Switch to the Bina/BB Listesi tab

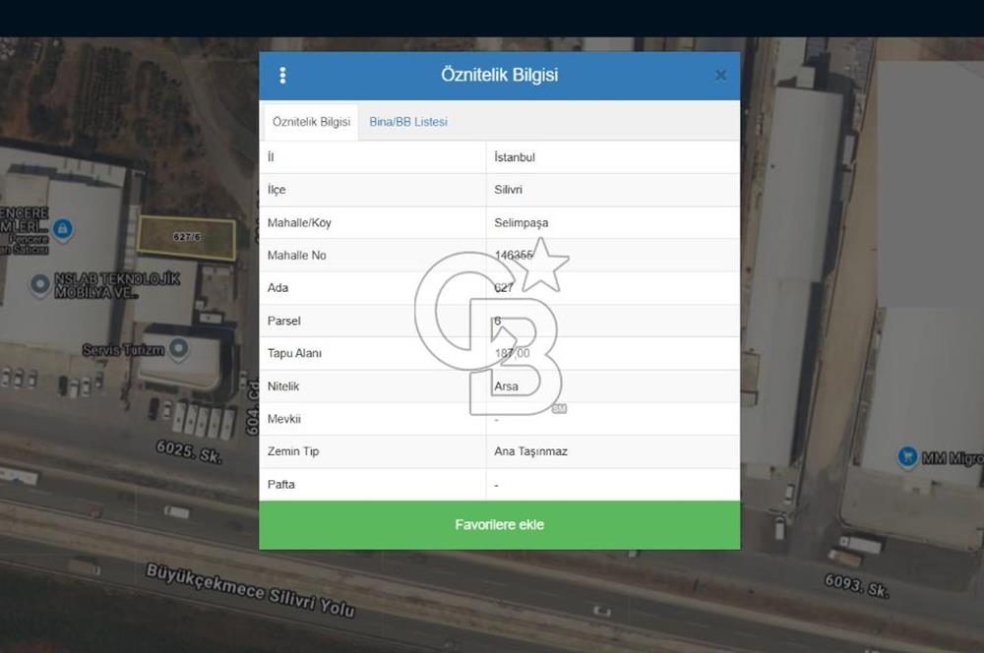pos(408,122)
